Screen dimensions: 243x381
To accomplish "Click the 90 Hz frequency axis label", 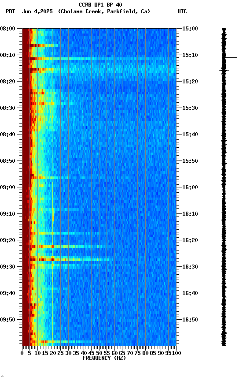I will (x=161, y=353).
